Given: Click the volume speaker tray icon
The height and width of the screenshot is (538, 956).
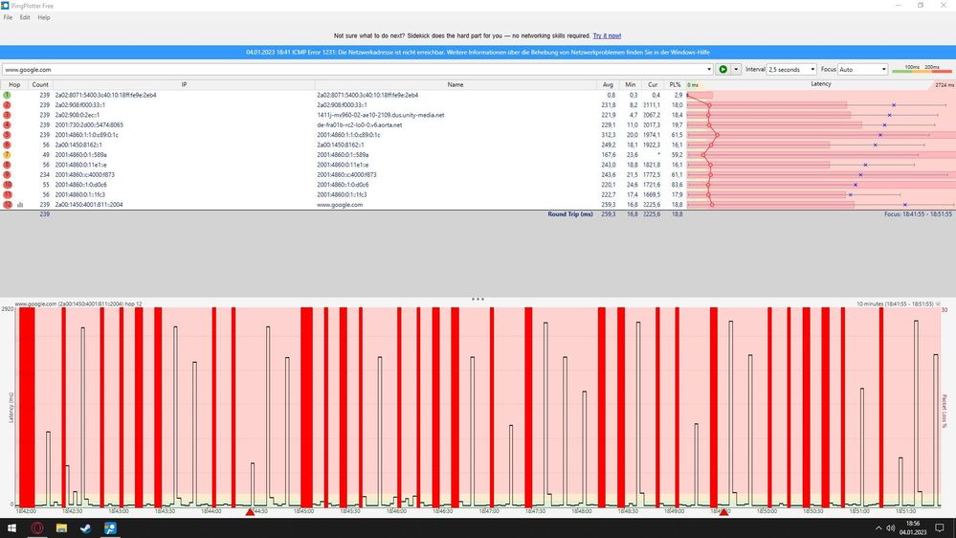Looking at the screenshot, I should coord(891,528).
